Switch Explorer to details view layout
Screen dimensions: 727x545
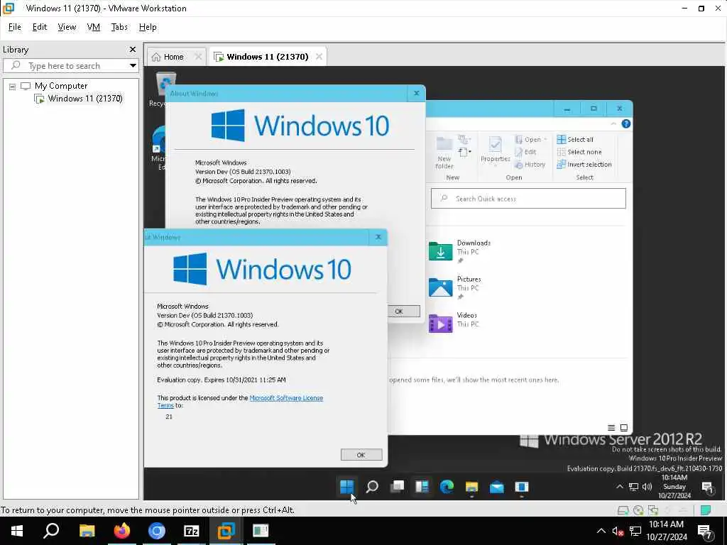click(x=611, y=428)
